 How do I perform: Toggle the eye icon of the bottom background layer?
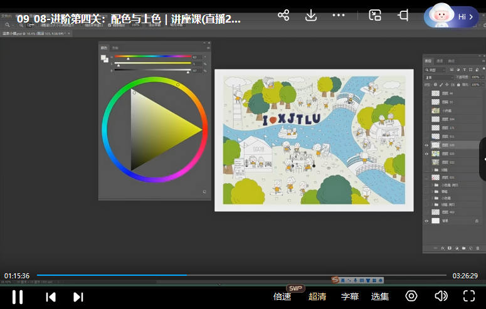point(427,221)
